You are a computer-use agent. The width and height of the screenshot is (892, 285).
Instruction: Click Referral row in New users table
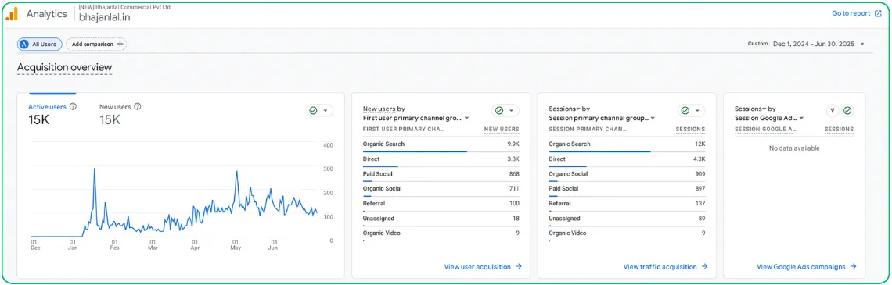point(441,204)
